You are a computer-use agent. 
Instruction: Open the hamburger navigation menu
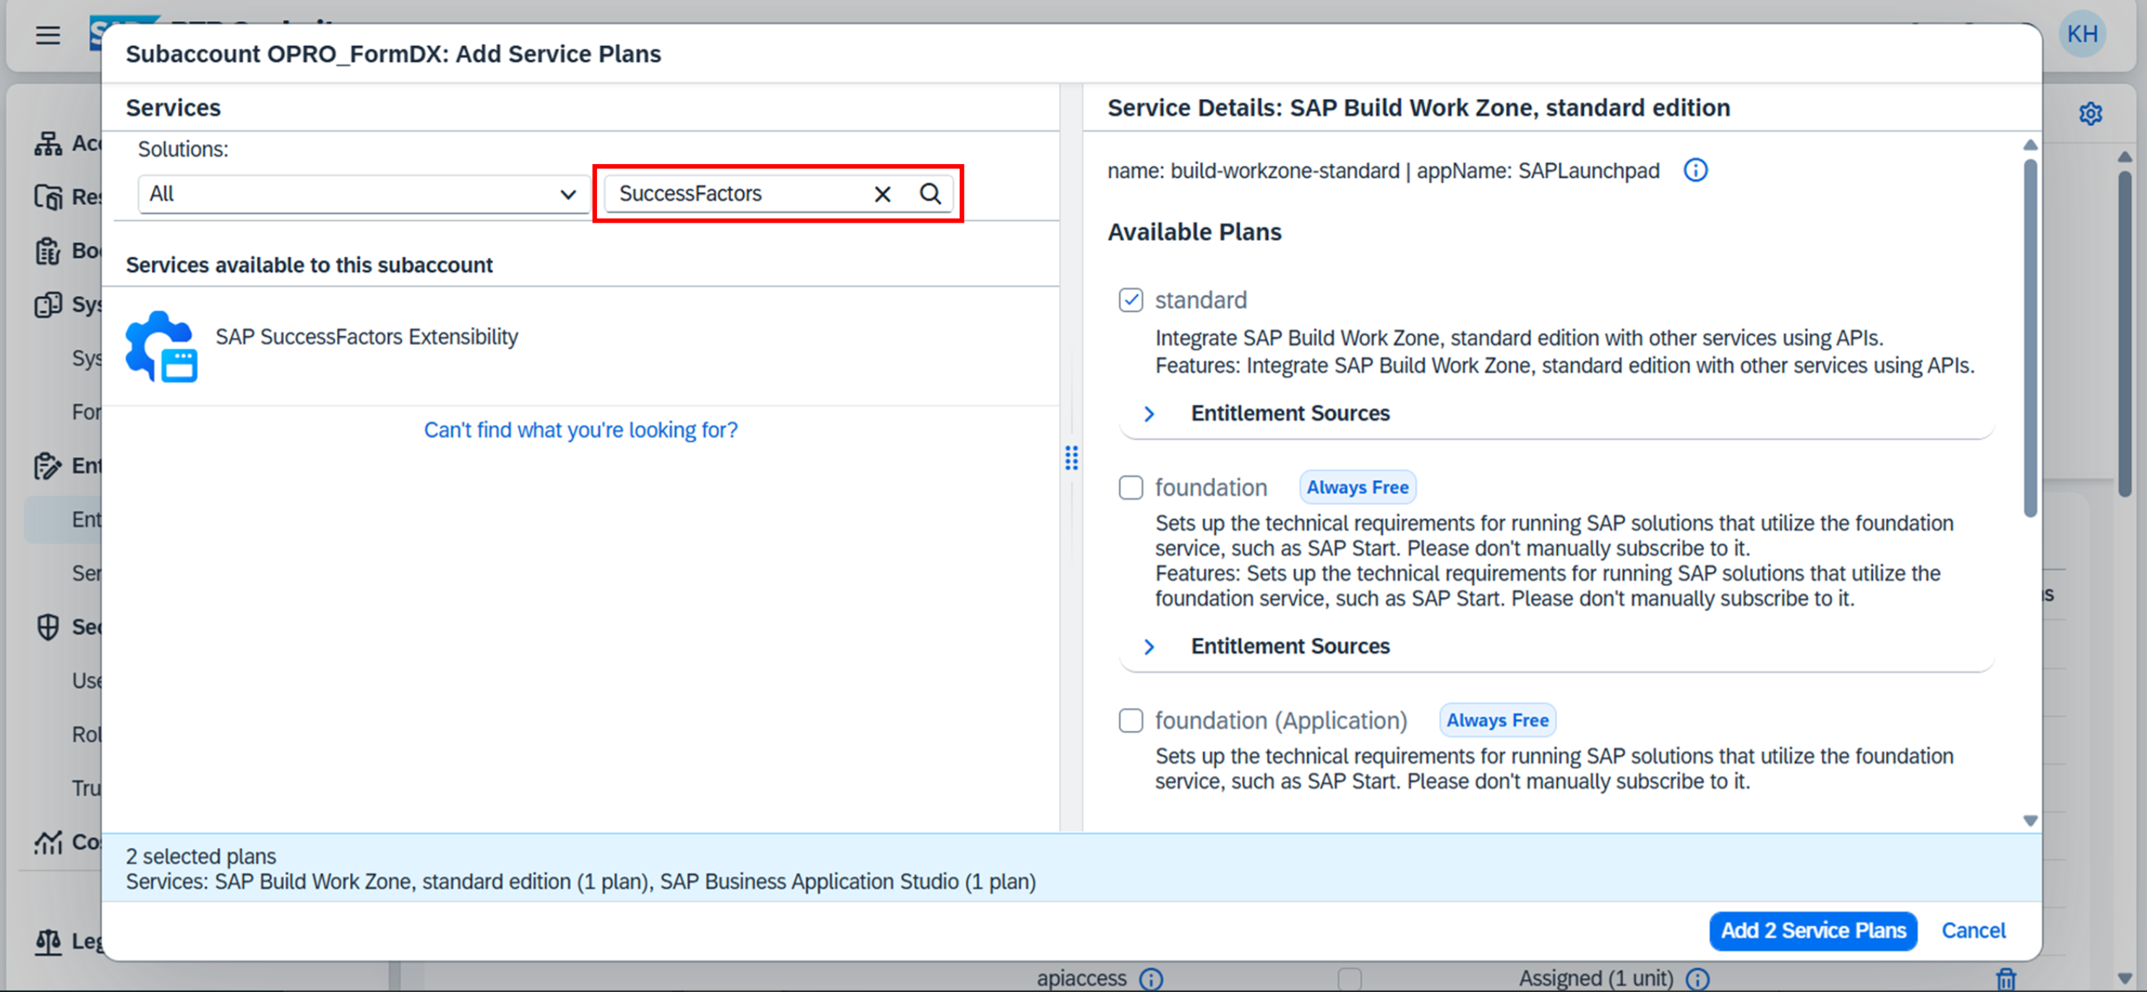click(x=48, y=35)
